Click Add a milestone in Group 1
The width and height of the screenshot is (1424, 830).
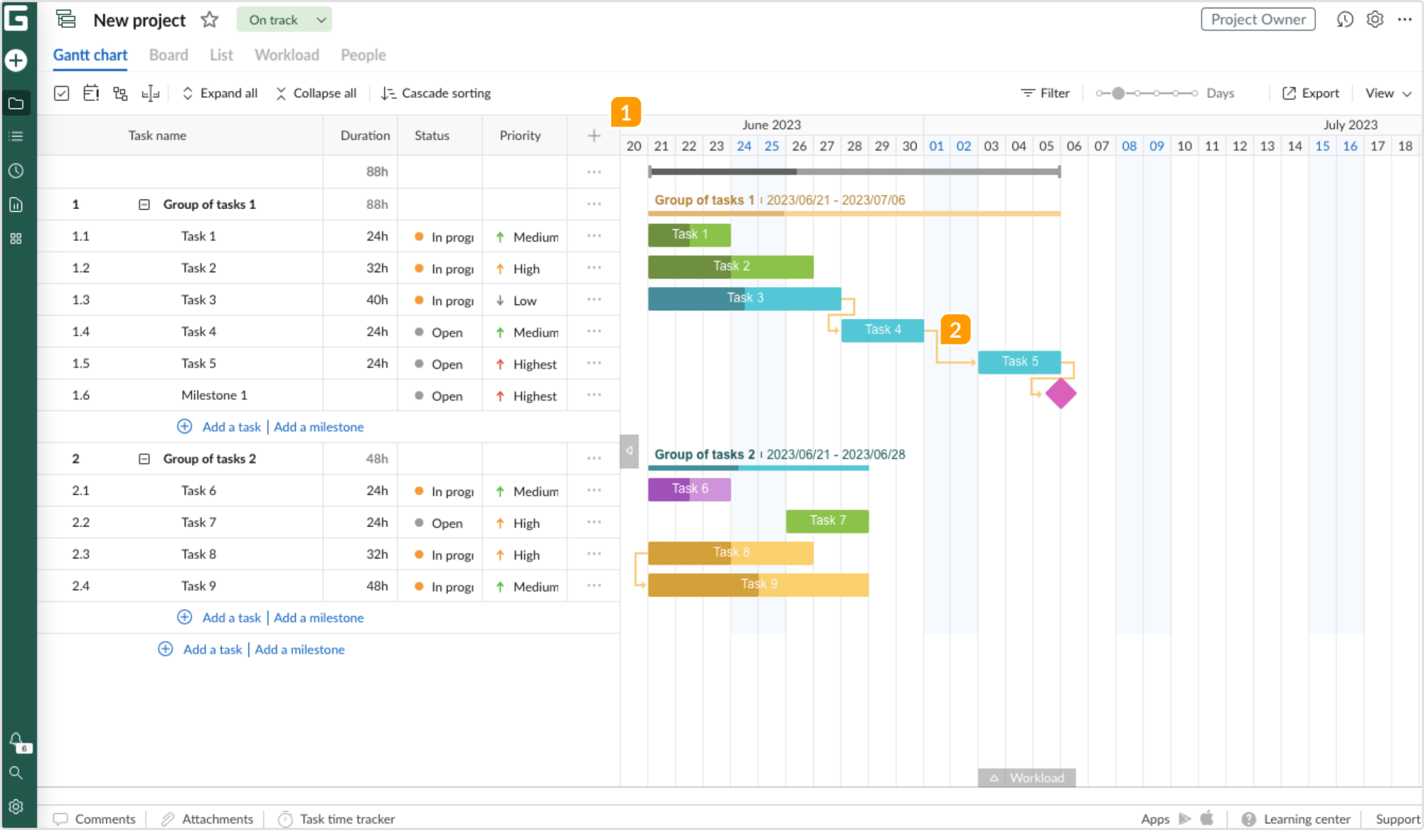pyautogui.click(x=318, y=427)
